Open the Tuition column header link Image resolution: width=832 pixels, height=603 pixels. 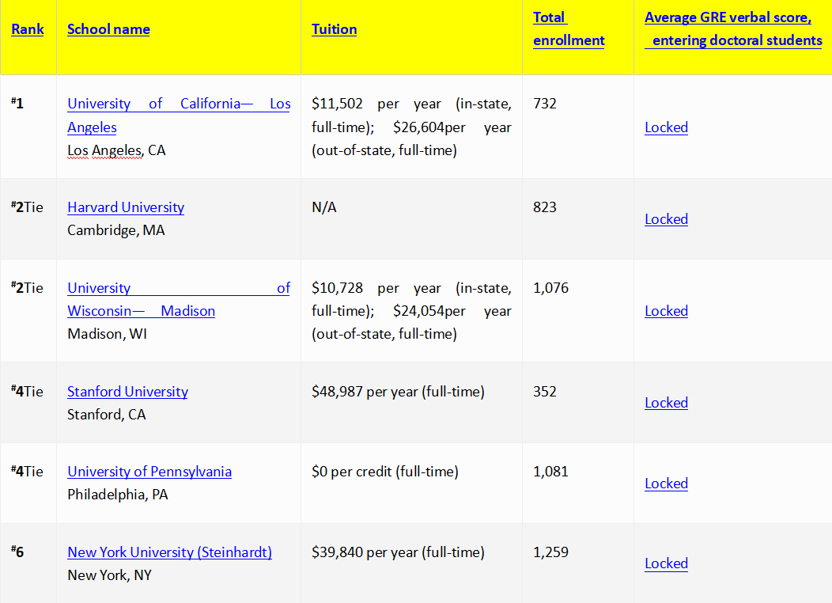click(x=334, y=29)
